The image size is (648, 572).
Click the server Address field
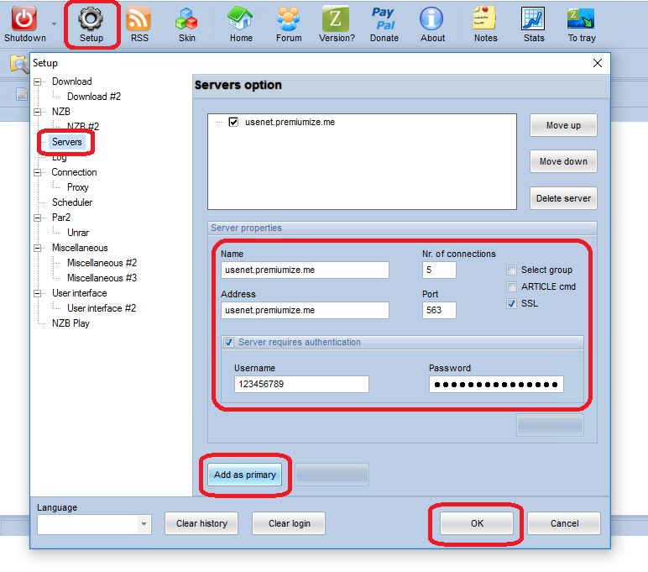(x=305, y=310)
